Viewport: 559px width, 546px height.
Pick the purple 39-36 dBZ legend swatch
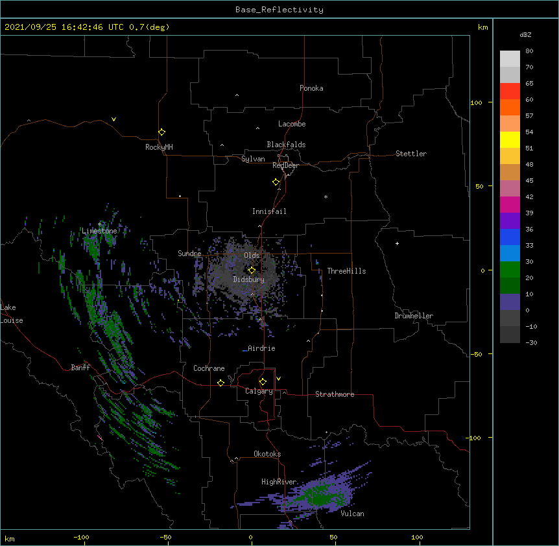pyautogui.click(x=510, y=221)
